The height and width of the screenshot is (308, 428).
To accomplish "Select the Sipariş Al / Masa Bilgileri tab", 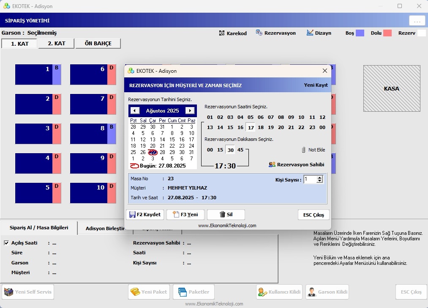I will pos(39,228).
